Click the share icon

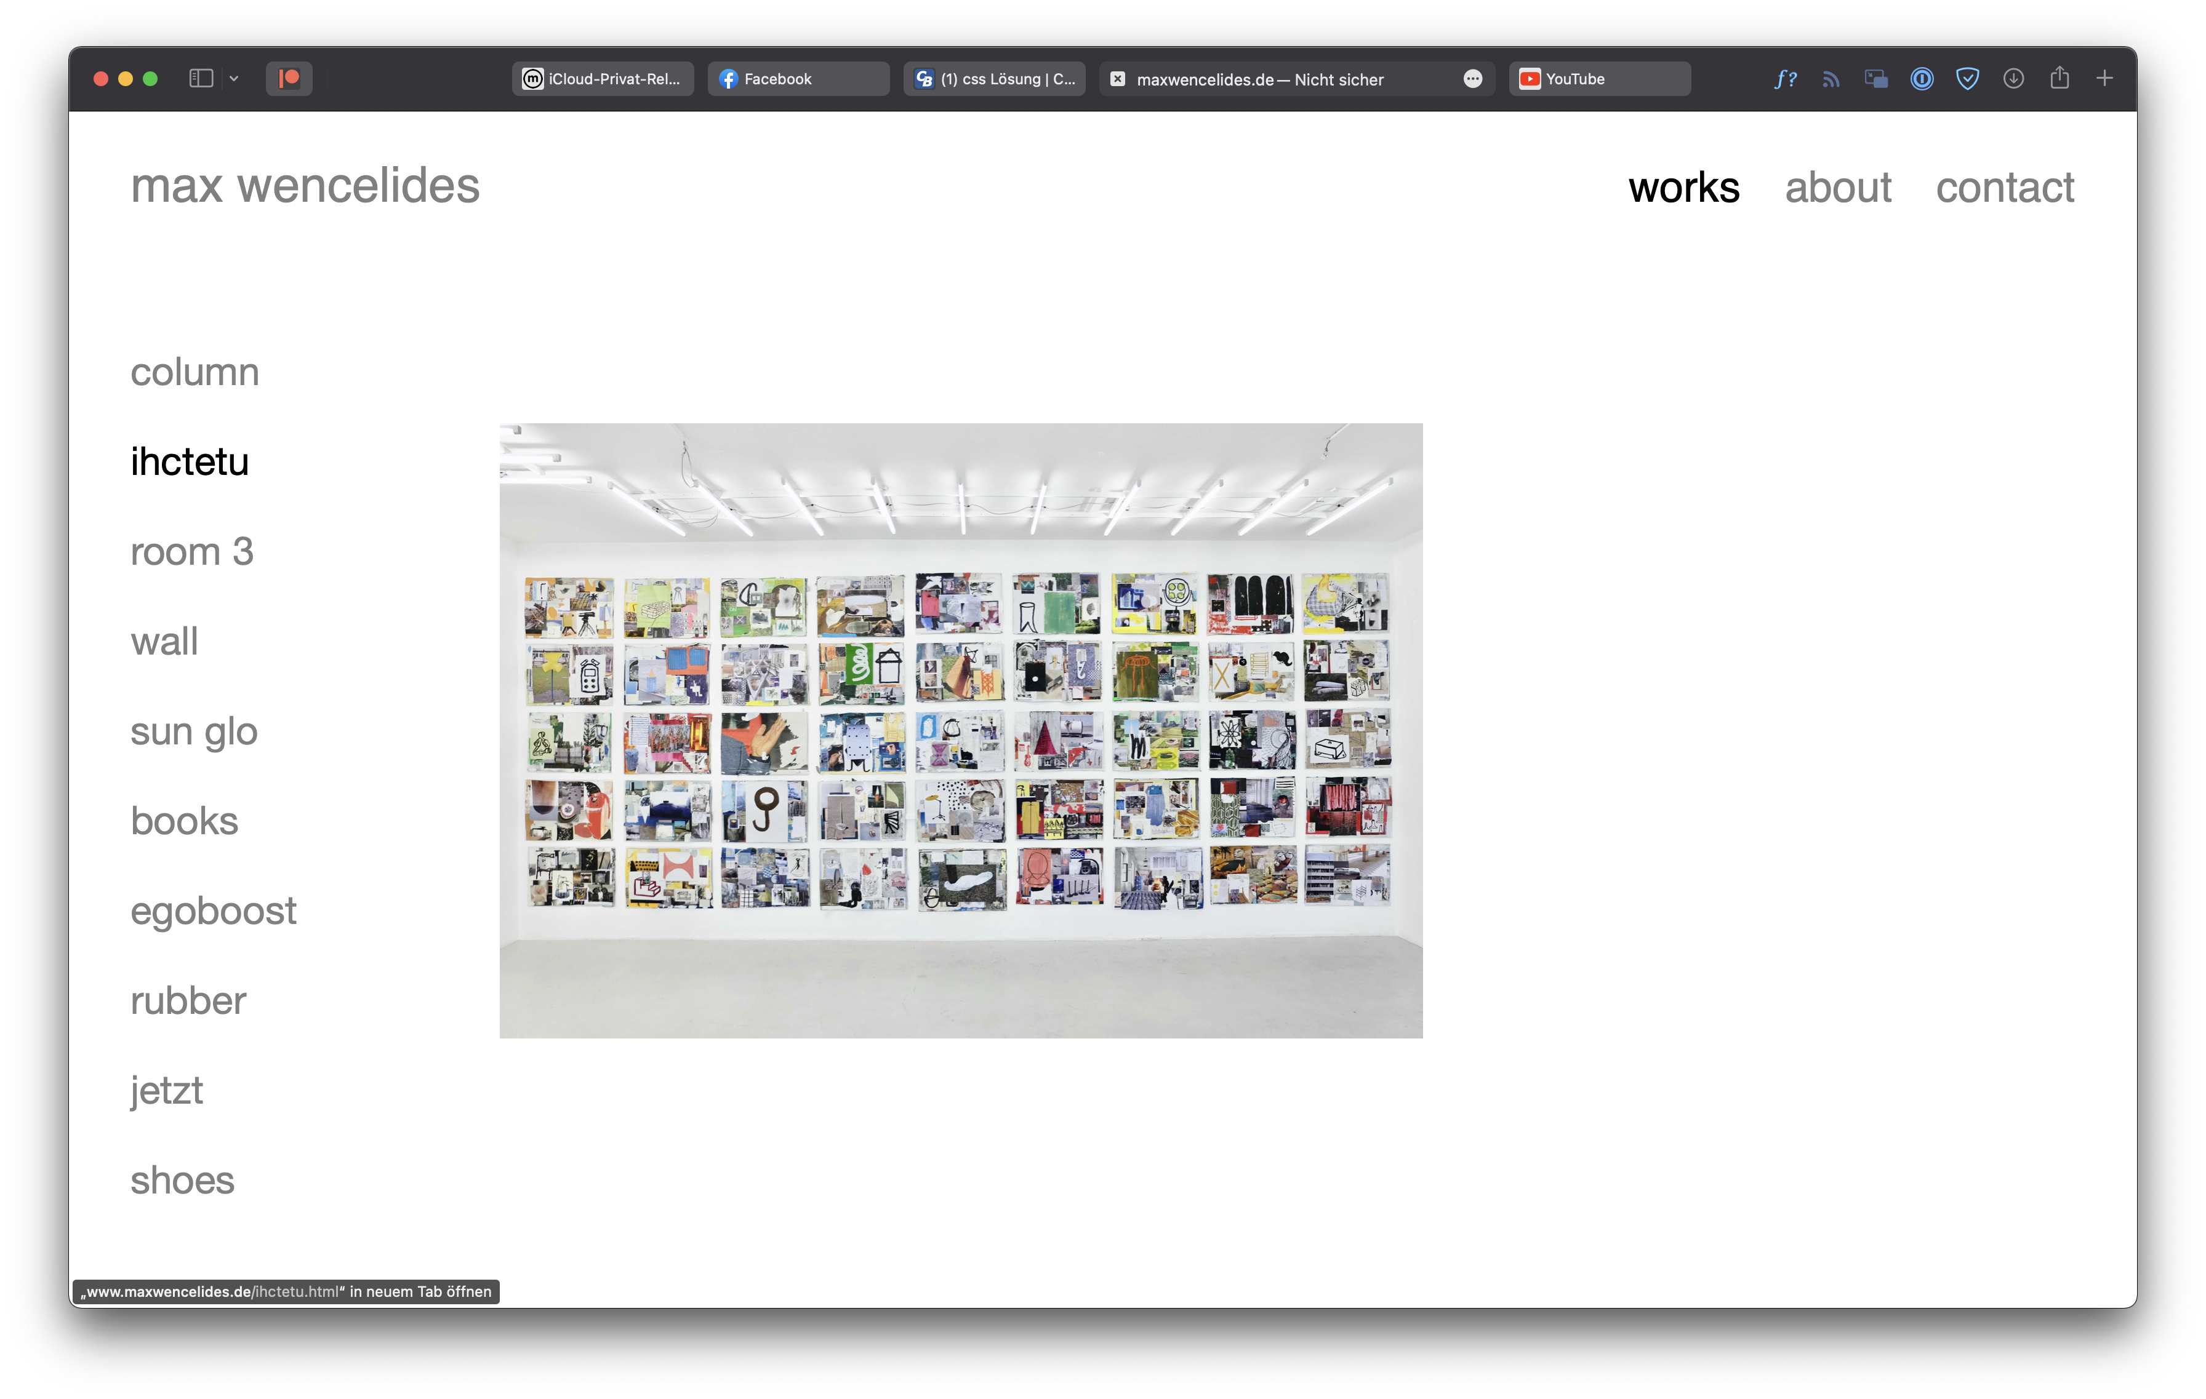click(x=2060, y=78)
